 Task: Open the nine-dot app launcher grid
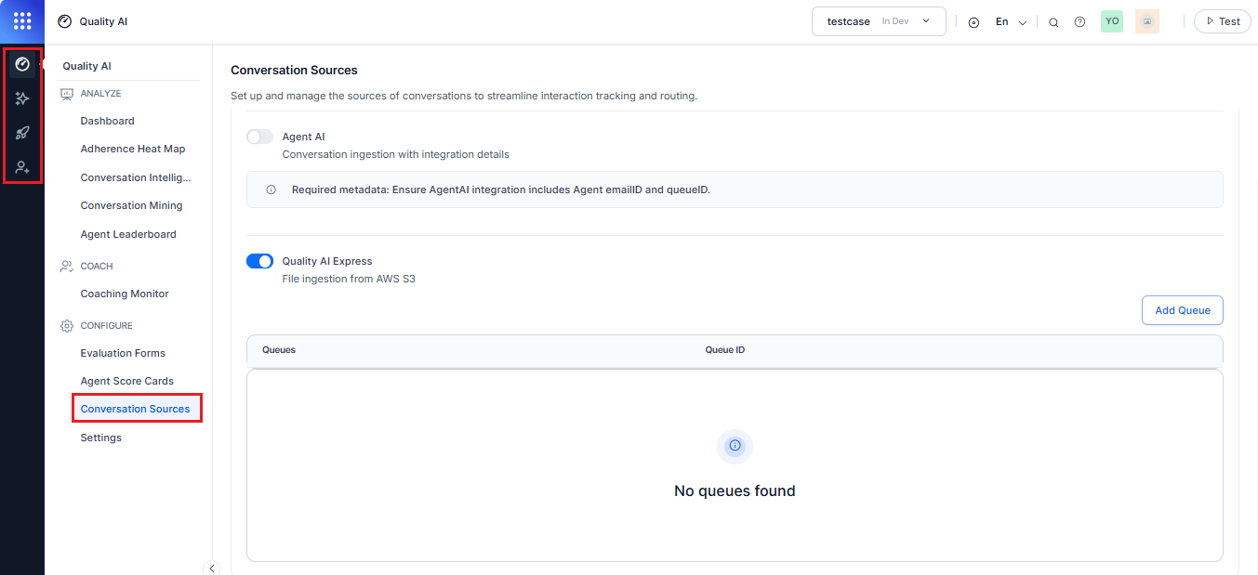click(22, 21)
